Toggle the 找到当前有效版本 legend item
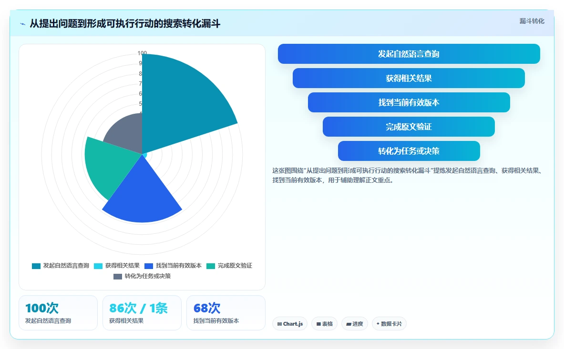564x349 pixels. 173,266
